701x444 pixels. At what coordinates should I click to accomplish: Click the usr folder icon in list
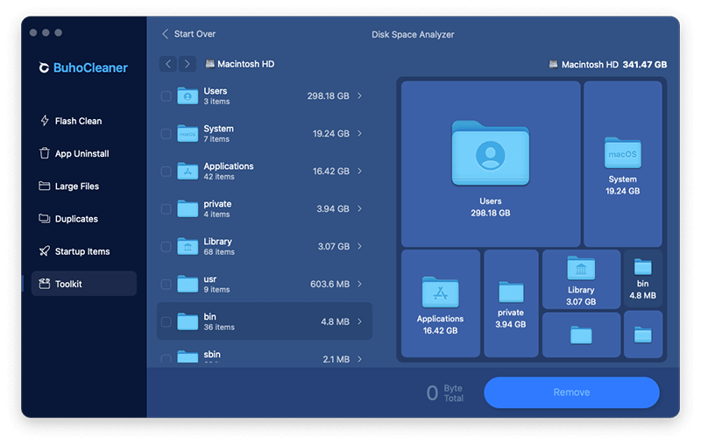click(188, 284)
